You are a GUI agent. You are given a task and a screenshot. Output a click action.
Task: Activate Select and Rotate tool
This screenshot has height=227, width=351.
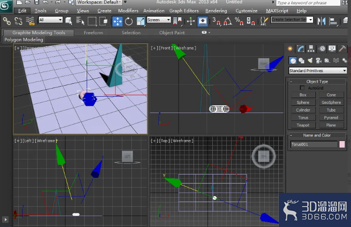[x=129, y=21]
